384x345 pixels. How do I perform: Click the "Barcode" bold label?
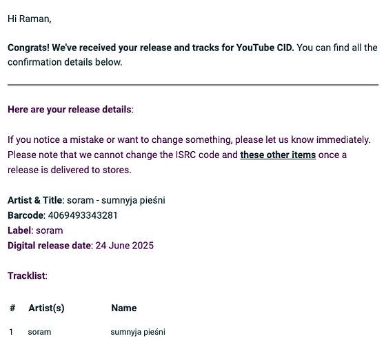[26, 215]
